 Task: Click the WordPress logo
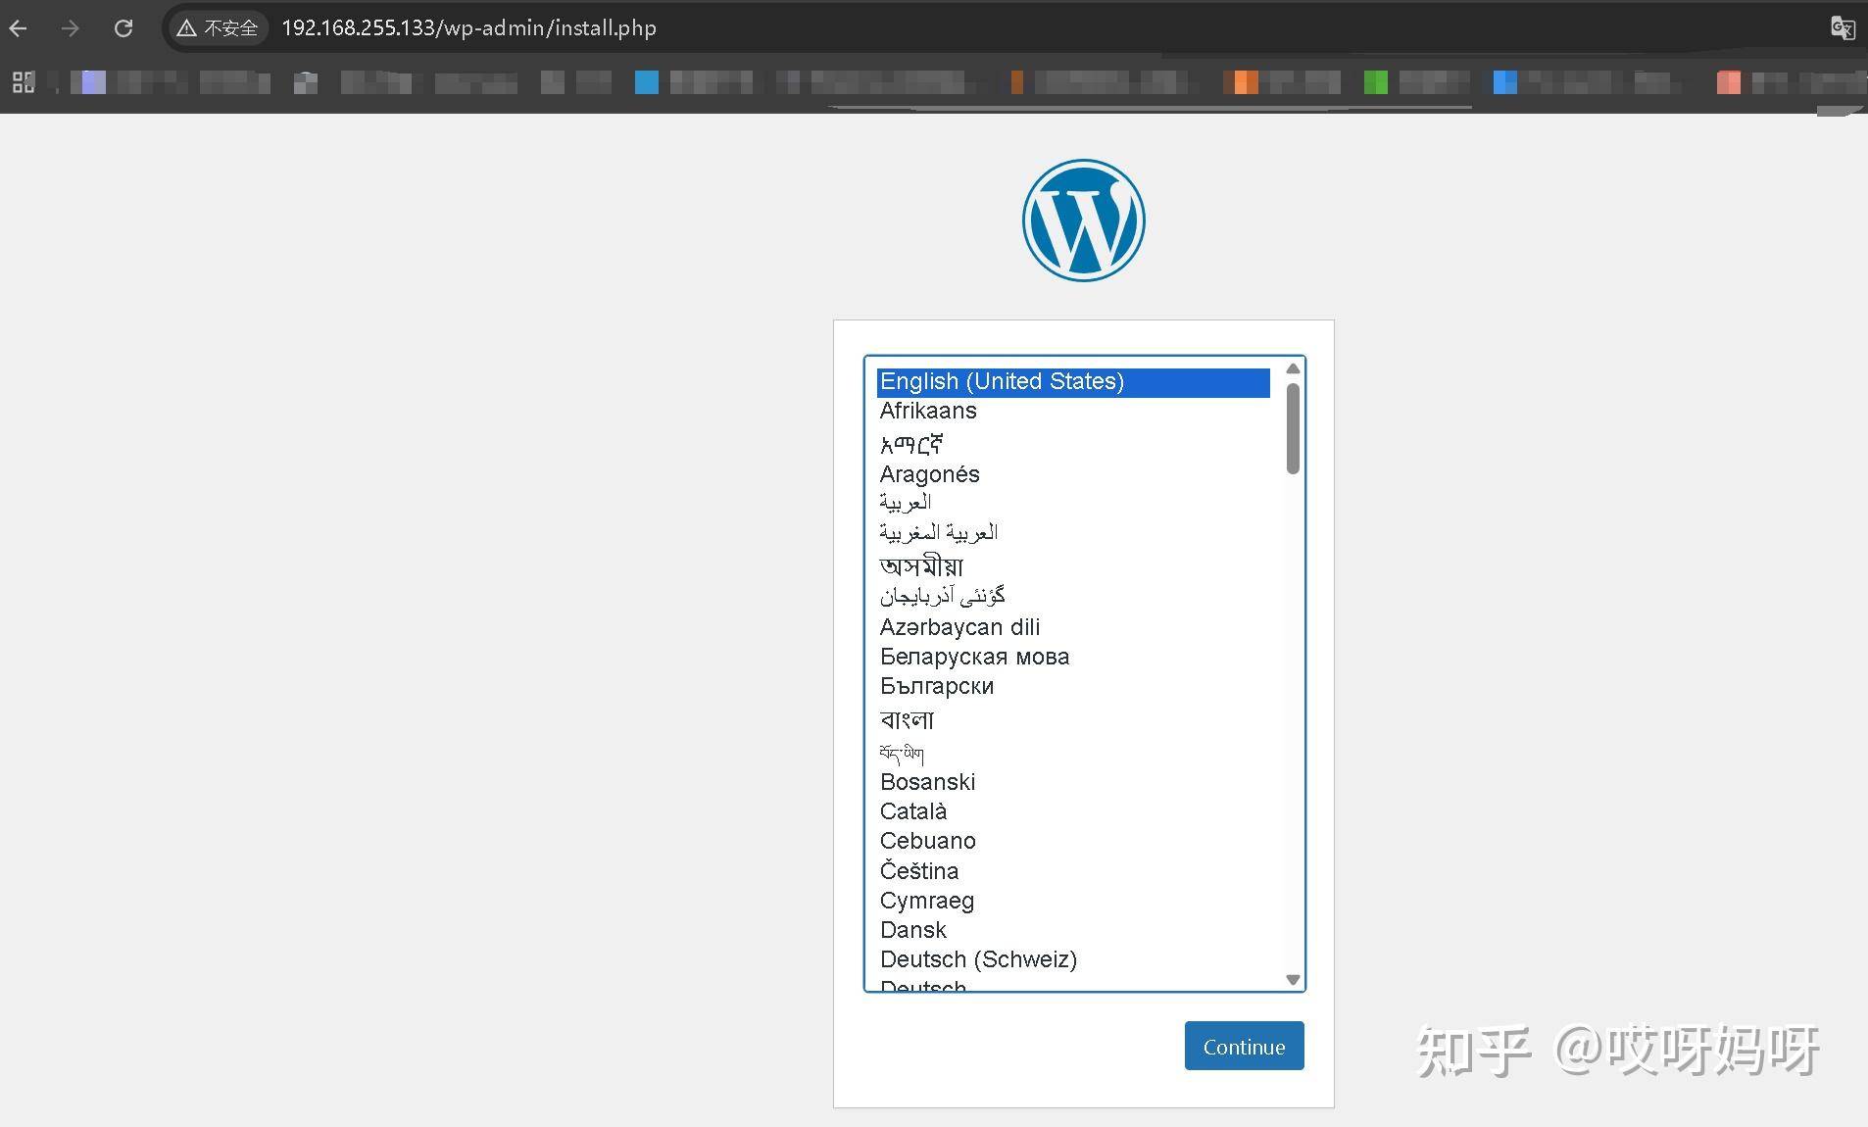[x=1083, y=220]
